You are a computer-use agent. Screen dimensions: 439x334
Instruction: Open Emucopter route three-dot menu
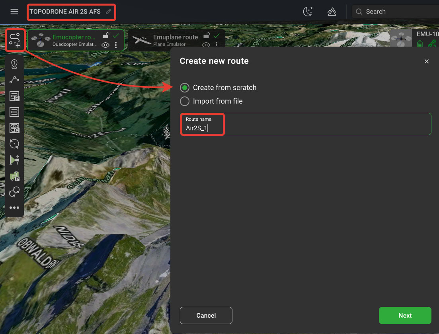pos(116,45)
